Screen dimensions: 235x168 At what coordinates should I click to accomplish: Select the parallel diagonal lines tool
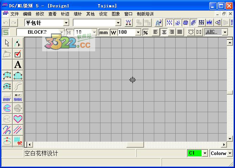coord(18,130)
